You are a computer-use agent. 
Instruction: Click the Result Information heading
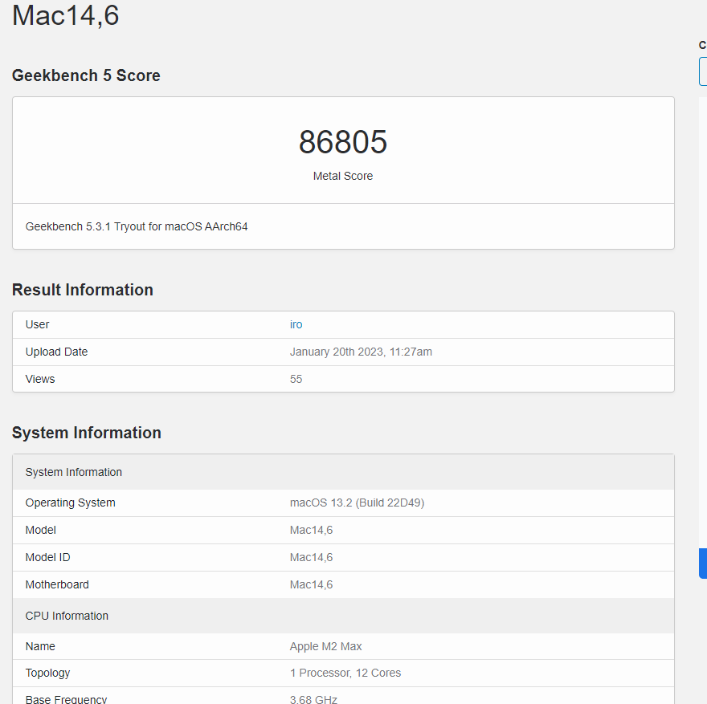click(x=83, y=290)
